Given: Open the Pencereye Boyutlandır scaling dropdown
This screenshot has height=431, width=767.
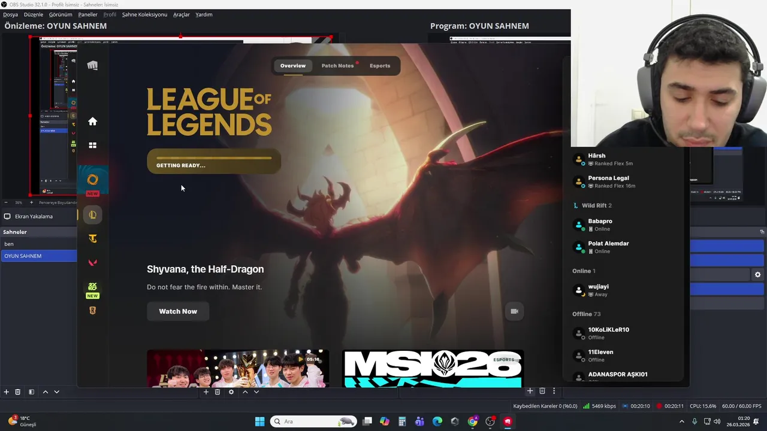Looking at the screenshot, I should pyautogui.click(x=58, y=202).
